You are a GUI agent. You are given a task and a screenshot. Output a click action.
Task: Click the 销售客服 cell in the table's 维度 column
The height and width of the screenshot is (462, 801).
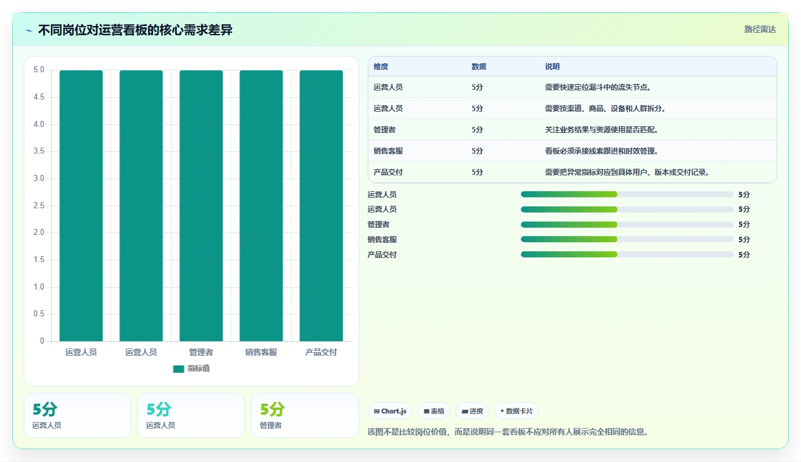388,151
